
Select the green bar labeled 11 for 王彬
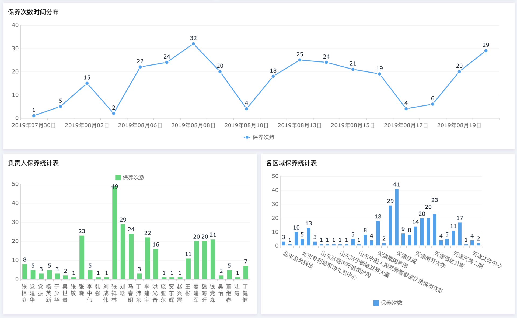coord(188,269)
